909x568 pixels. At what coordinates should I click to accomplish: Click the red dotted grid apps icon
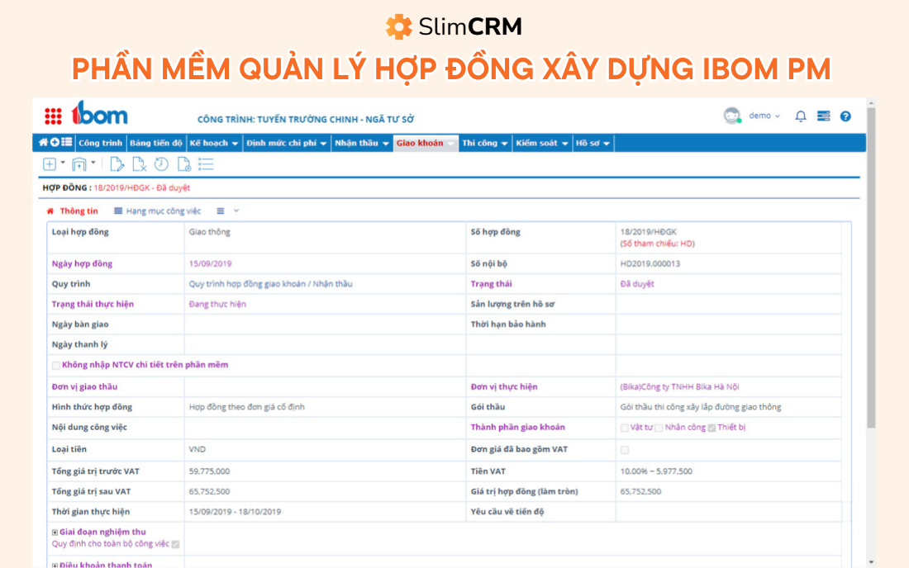(x=53, y=116)
